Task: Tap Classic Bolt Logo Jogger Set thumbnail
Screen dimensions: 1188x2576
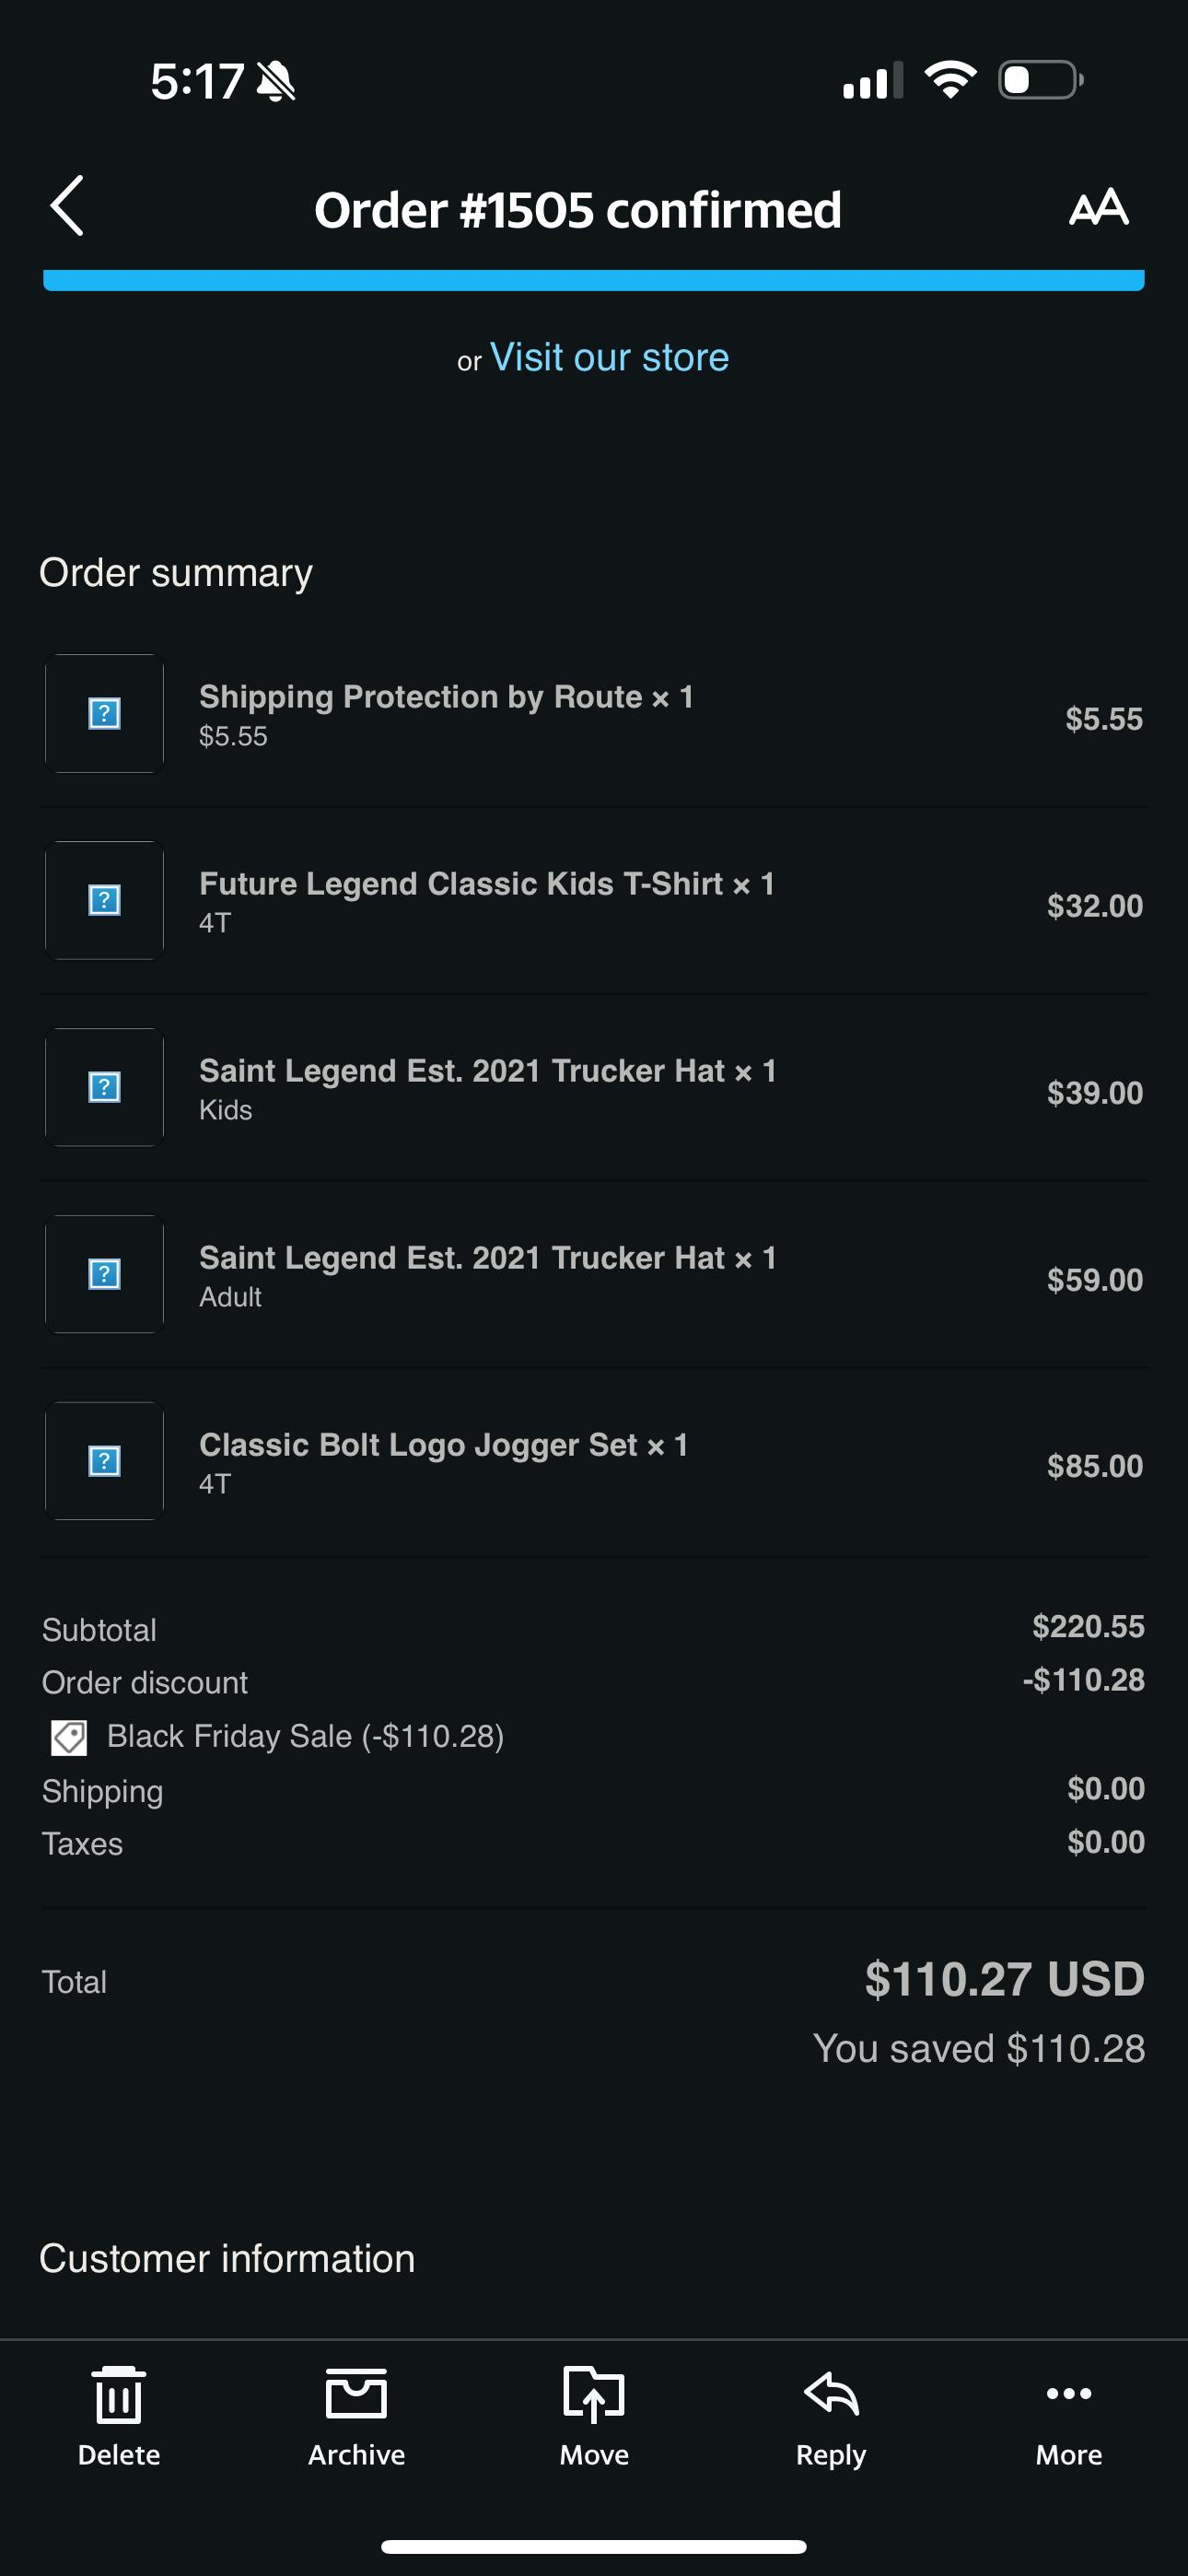Action: click(105, 1462)
